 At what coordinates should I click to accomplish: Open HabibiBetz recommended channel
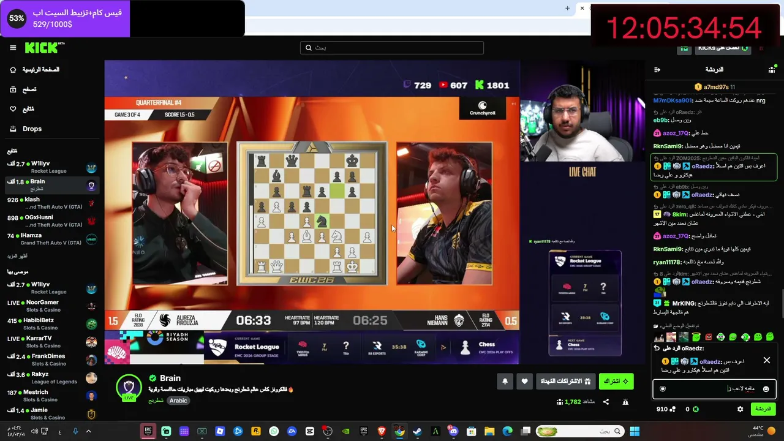point(51,323)
